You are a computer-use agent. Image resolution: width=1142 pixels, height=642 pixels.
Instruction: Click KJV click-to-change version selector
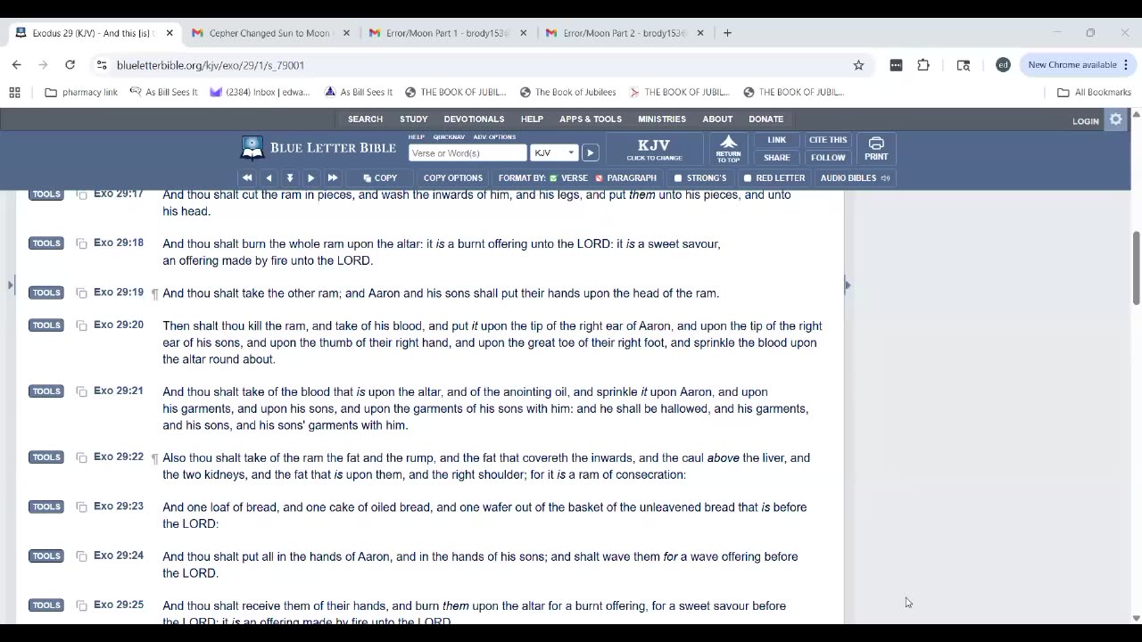(x=654, y=149)
